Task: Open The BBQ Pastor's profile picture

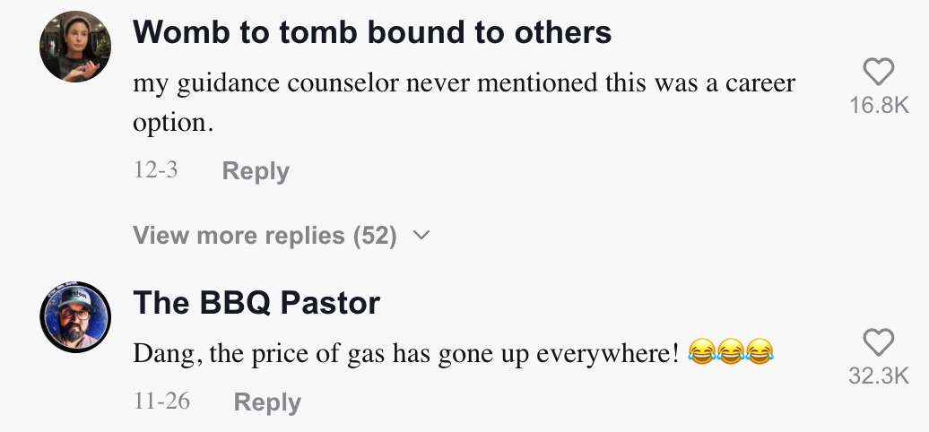Action: pos(75,317)
